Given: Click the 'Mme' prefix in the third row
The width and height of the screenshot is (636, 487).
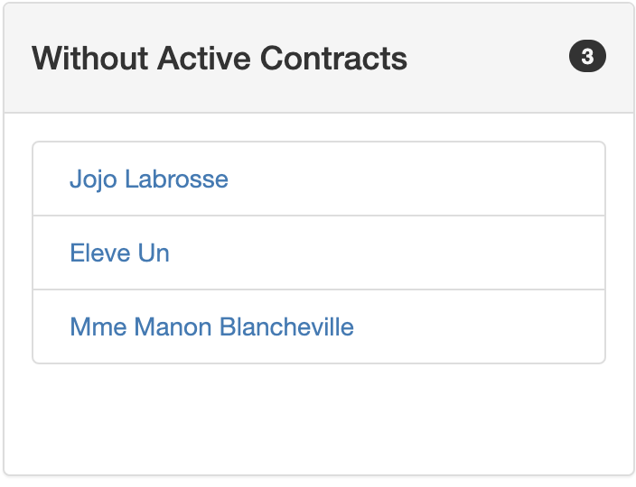Looking at the screenshot, I should [98, 326].
